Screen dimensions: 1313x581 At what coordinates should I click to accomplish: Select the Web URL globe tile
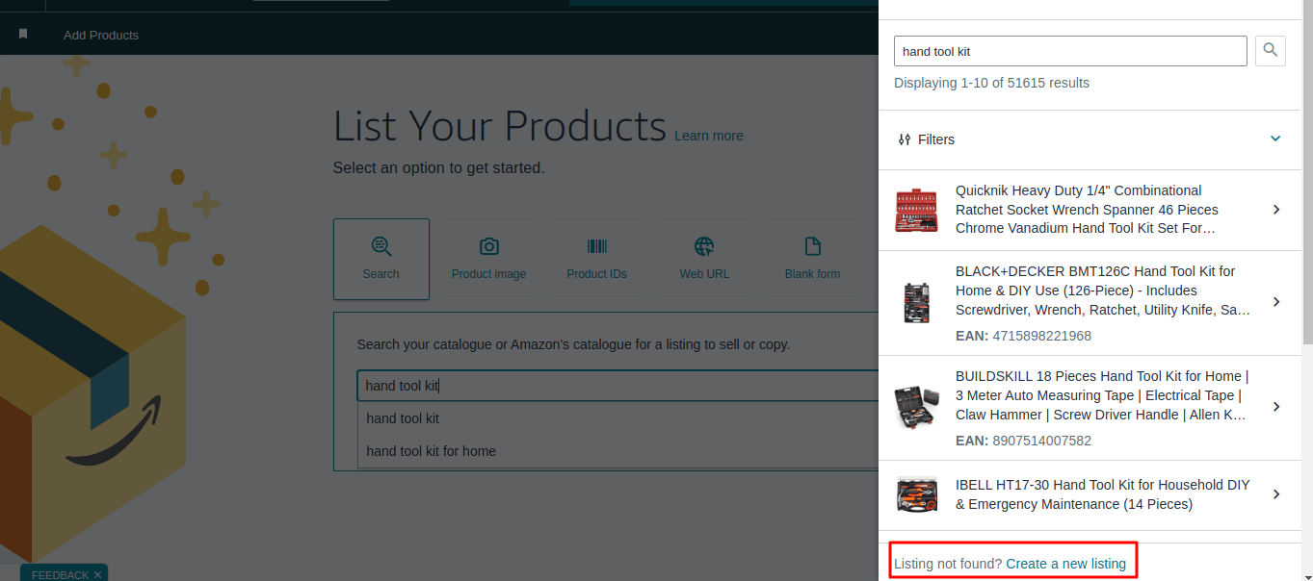click(x=705, y=259)
